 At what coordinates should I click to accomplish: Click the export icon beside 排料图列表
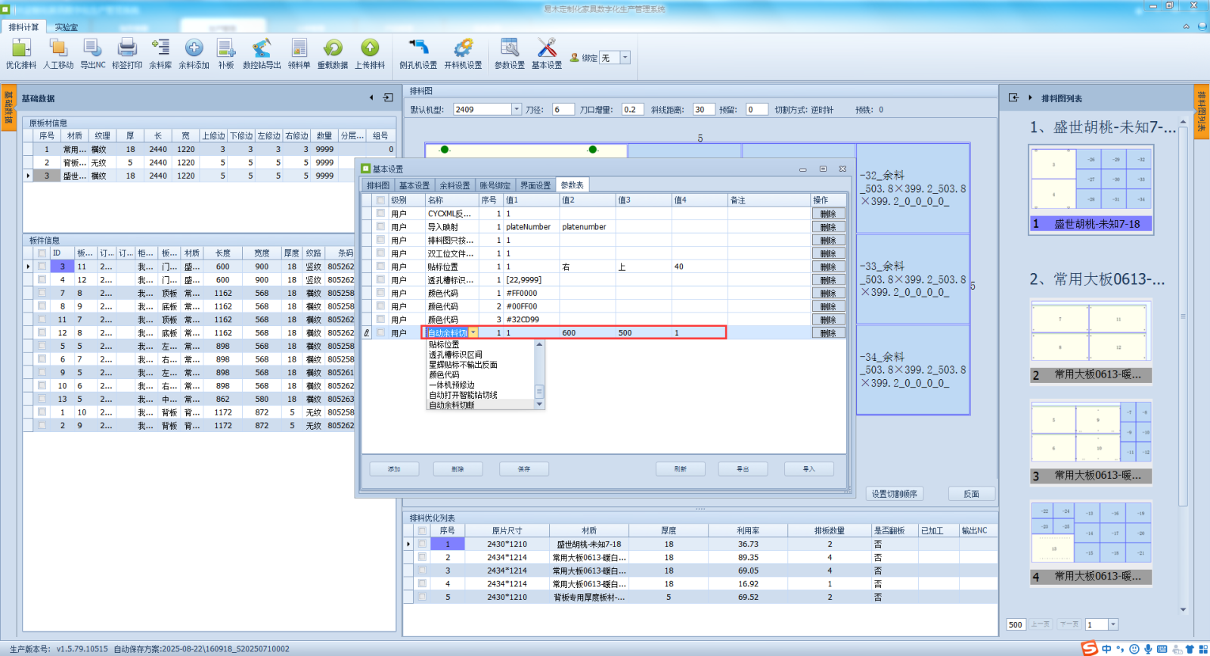pos(1013,98)
